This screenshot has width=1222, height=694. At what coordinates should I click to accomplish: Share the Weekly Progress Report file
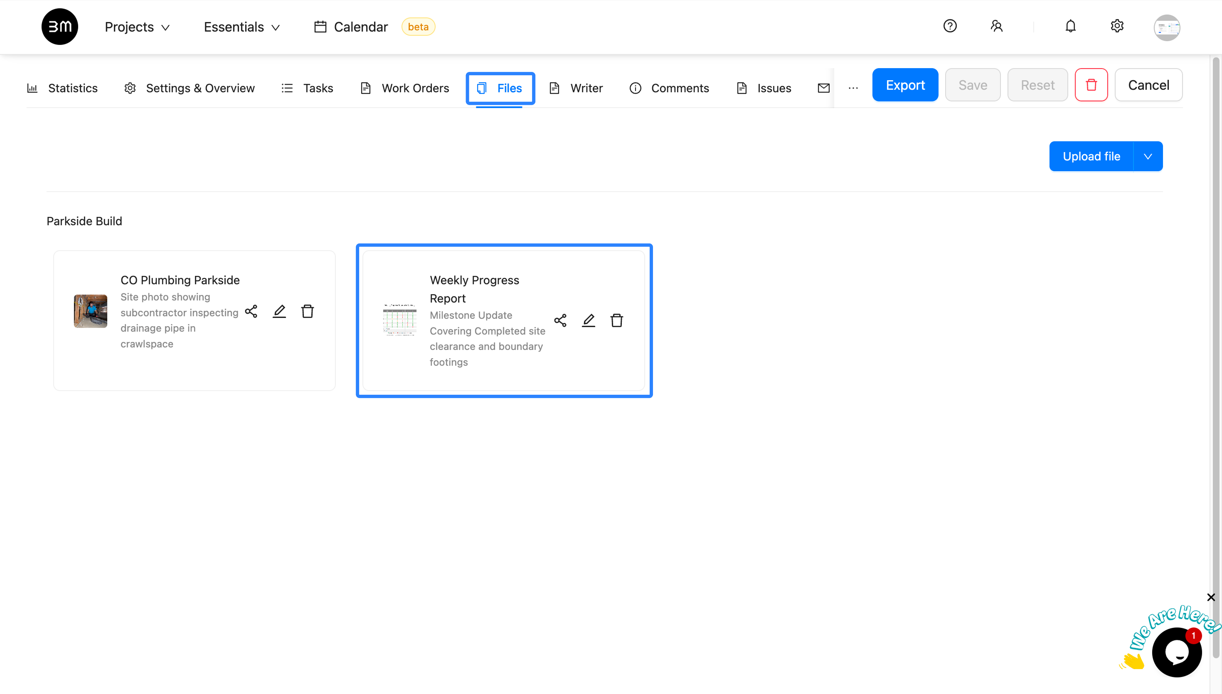560,320
